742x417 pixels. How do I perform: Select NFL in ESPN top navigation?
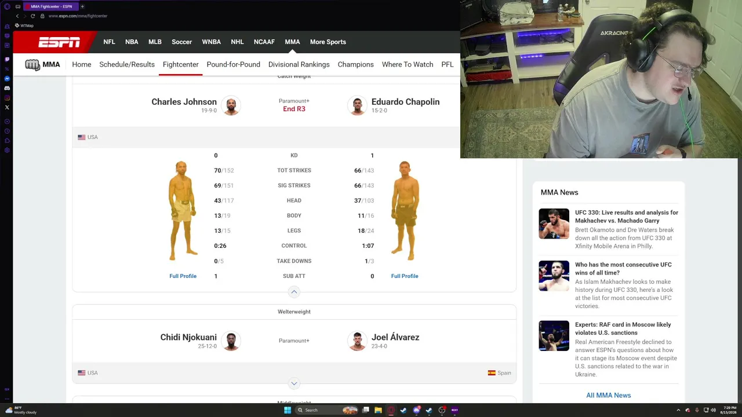point(109,42)
